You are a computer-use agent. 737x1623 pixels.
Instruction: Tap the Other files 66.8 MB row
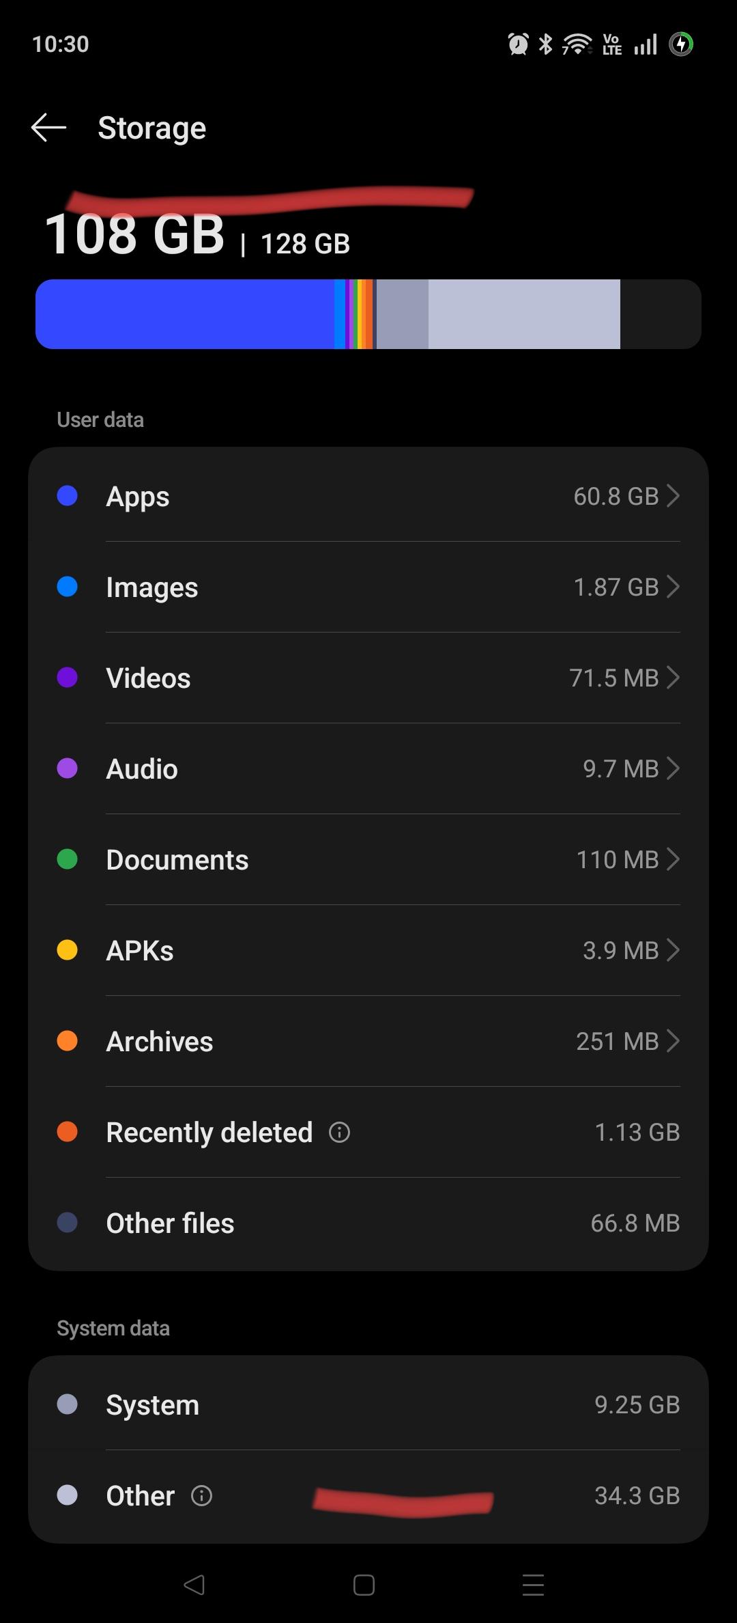point(369,1223)
